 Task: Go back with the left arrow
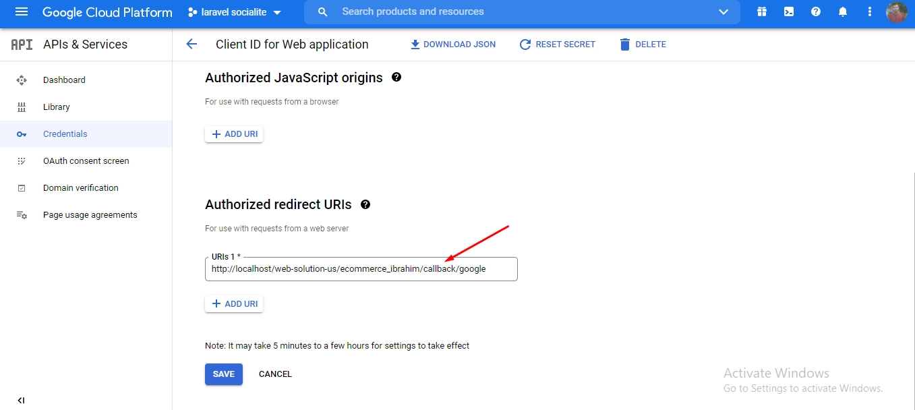191,44
